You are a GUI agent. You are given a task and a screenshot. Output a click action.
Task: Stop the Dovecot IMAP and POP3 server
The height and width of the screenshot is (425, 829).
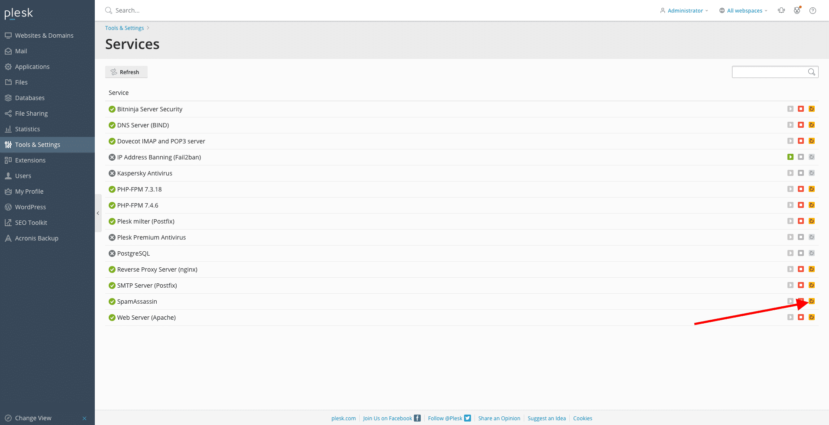pyautogui.click(x=801, y=141)
